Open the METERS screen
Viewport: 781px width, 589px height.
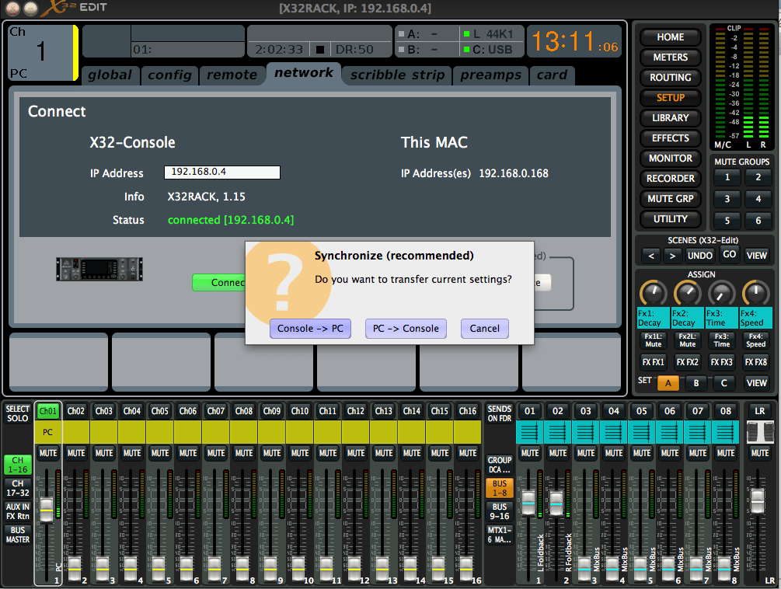[671, 58]
